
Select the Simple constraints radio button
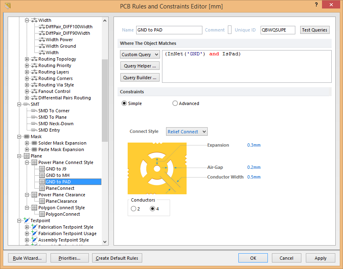(124, 103)
